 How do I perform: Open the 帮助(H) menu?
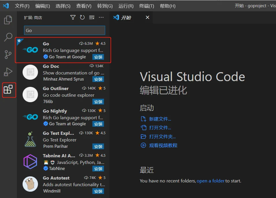point(168,6)
